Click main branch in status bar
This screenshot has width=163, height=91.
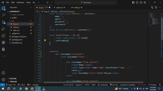coord(9,85)
